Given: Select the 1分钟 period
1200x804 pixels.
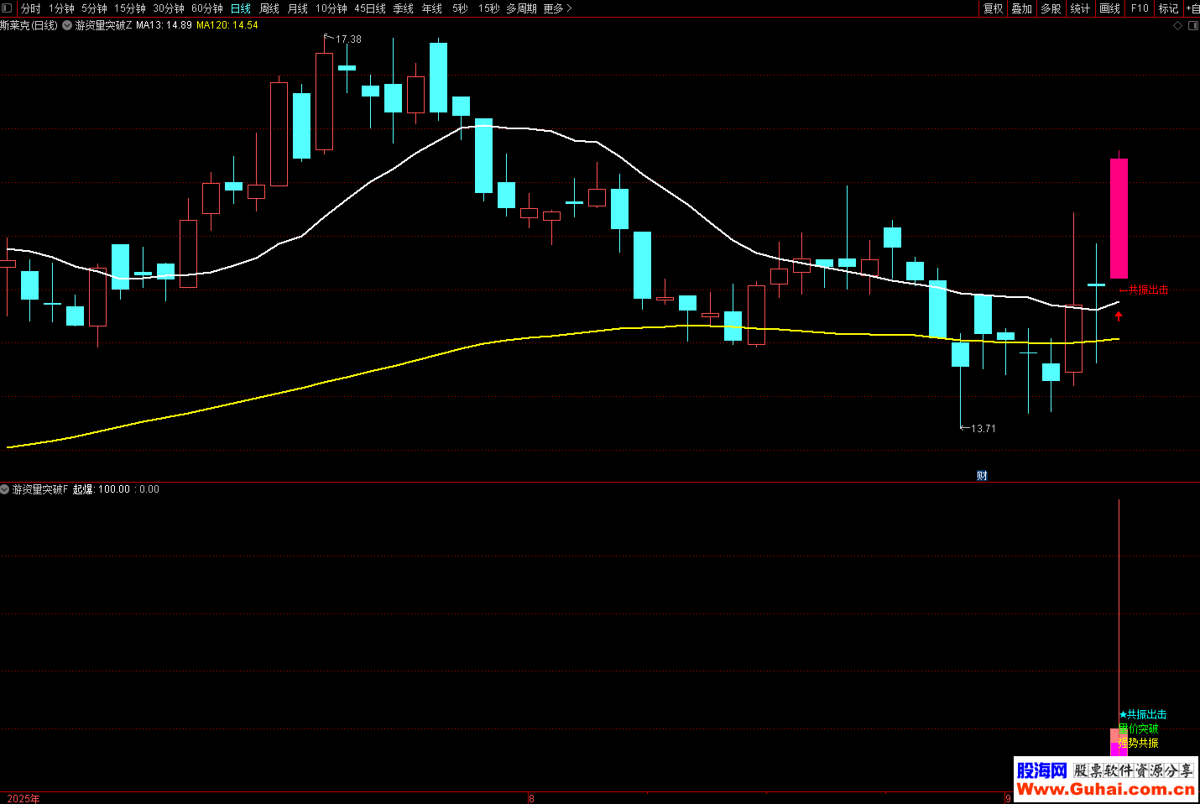Looking at the screenshot, I should coord(61,8).
